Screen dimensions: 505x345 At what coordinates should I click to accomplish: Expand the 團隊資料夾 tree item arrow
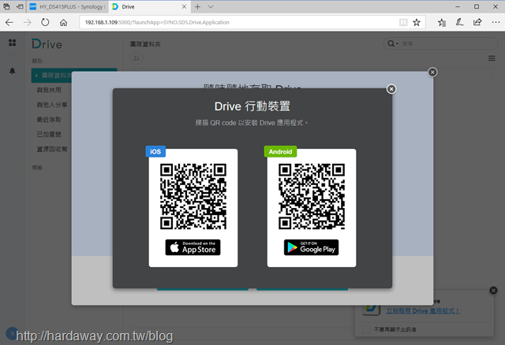(36, 76)
